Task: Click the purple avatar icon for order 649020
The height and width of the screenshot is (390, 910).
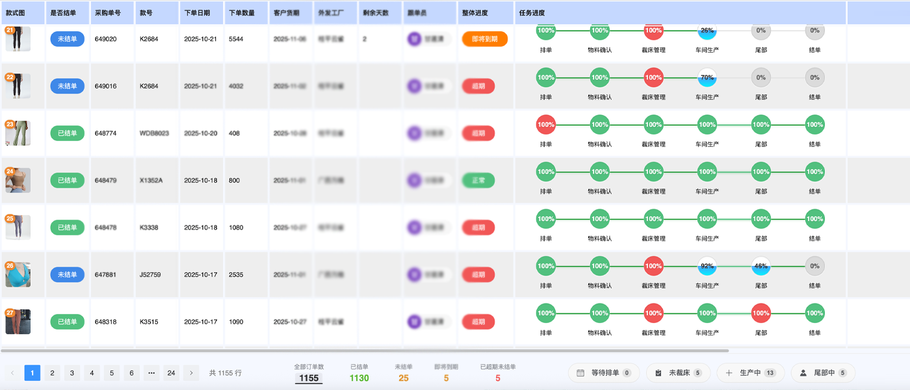Action: [414, 38]
